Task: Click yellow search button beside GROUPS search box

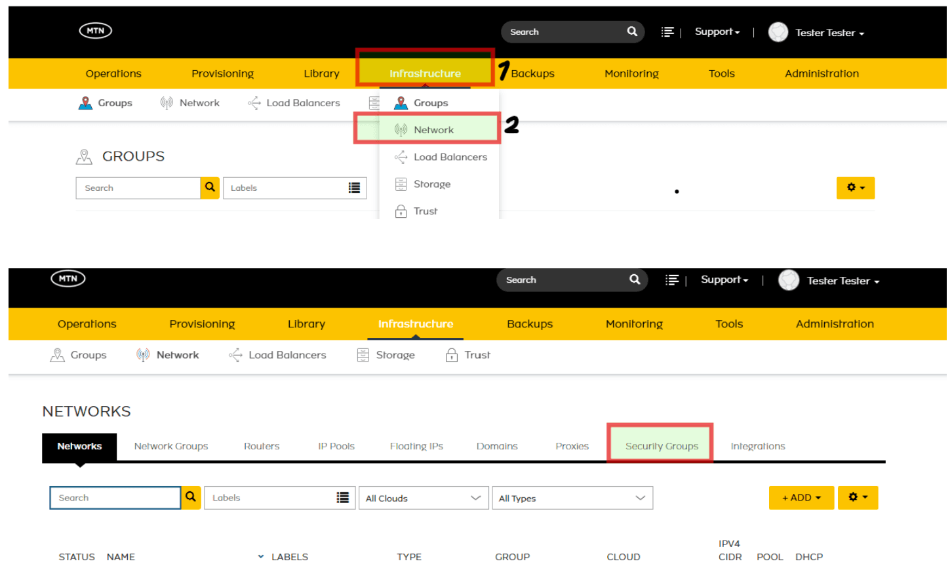Action: tap(210, 188)
